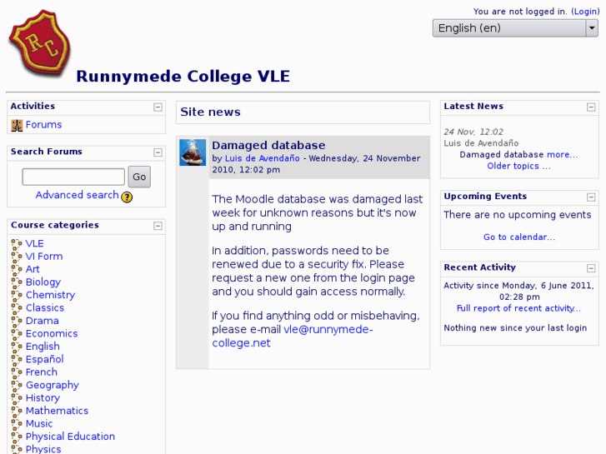Click the Site news heading
606x454 pixels.
click(210, 112)
